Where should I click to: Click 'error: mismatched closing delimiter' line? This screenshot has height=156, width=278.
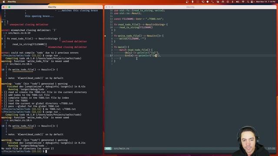(29, 30)
